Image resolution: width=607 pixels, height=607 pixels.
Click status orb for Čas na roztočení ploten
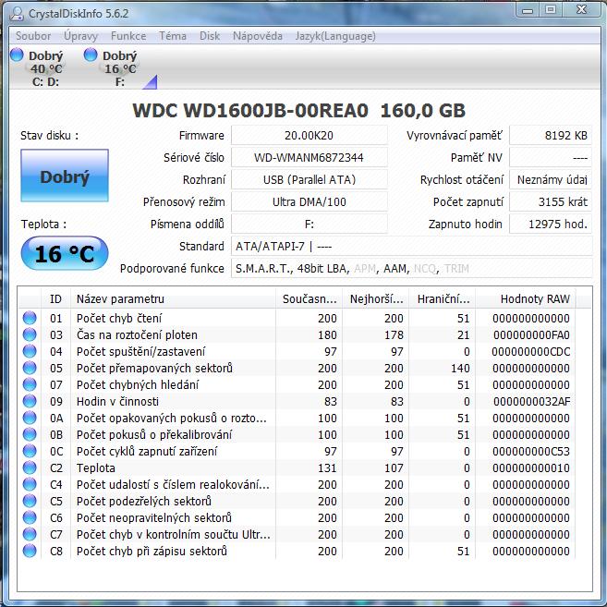(30, 334)
